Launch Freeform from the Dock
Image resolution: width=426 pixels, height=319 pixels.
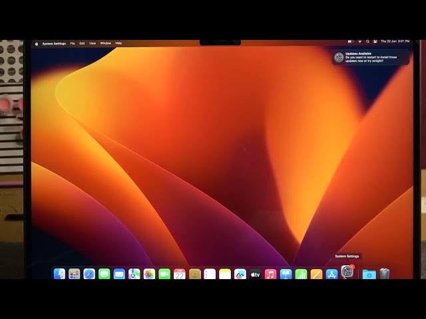[x=240, y=274]
